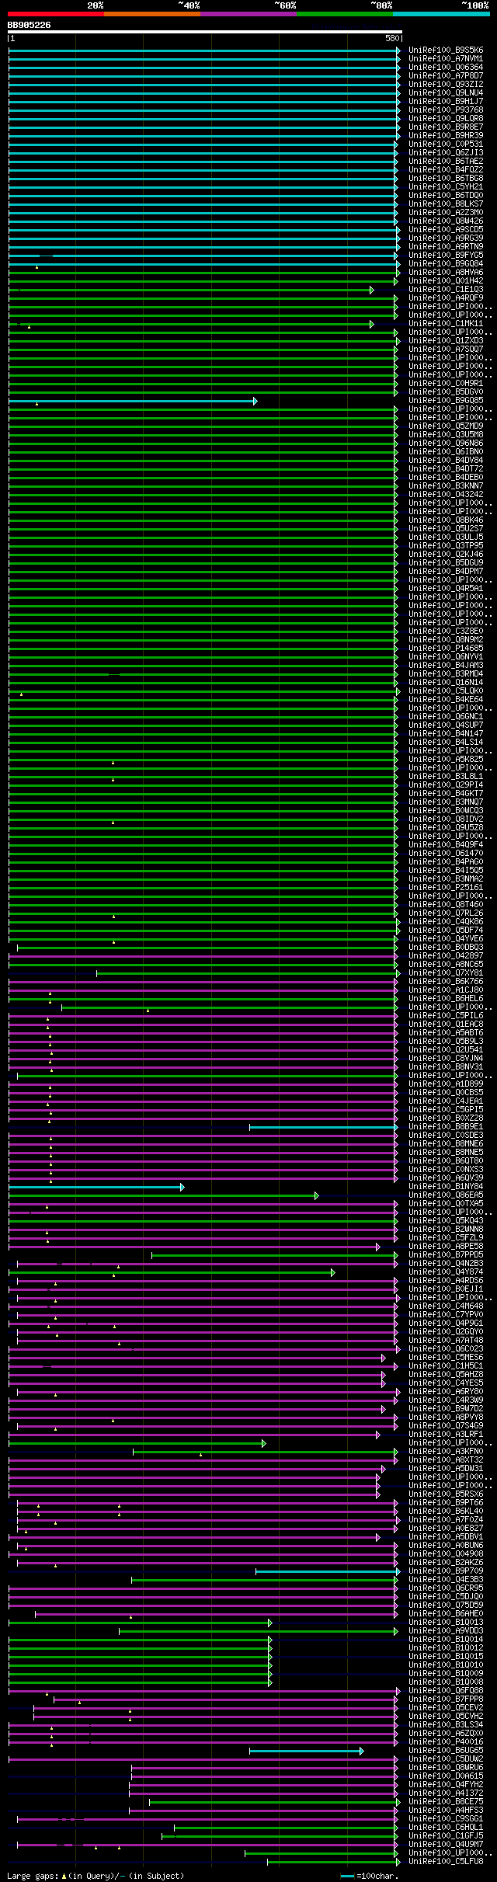Select the UniRef100_Q6FQ88 label

point(446,1690)
